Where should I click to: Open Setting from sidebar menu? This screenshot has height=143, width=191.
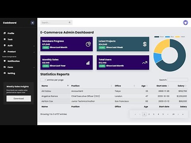11,73
